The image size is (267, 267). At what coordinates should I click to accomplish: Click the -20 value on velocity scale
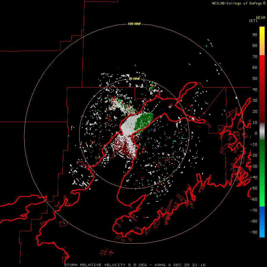point(254,155)
